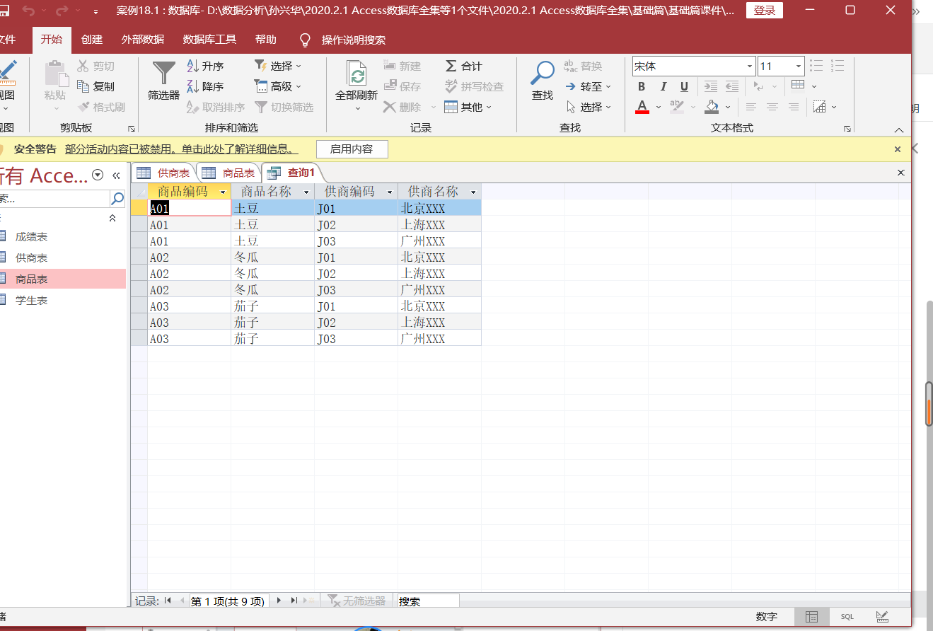Click the Select (选择) arrow in Find group
Screen dimensions: 933x631
point(588,107)
